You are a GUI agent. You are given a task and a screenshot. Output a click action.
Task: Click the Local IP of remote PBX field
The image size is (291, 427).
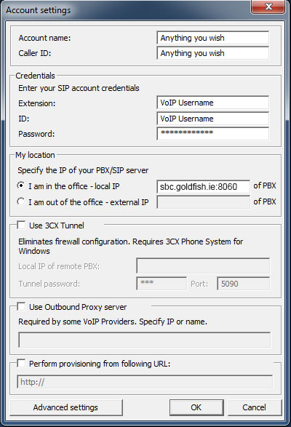[x=203, y=266]
